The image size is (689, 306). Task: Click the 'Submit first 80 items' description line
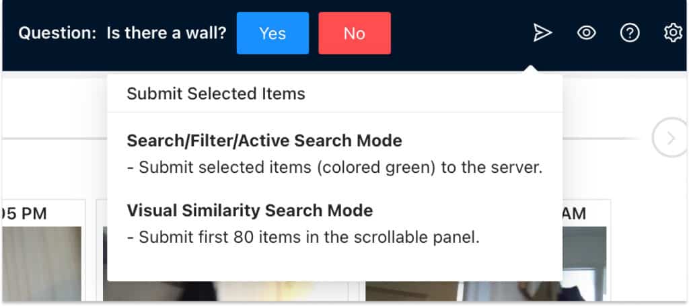(303, 237)
